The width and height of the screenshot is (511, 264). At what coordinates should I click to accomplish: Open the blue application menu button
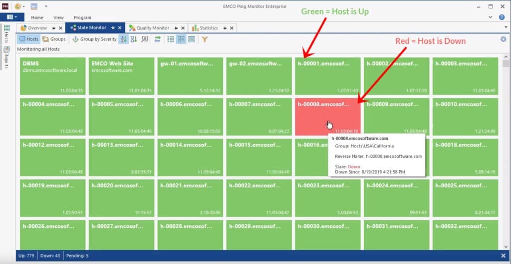[12, 17]
